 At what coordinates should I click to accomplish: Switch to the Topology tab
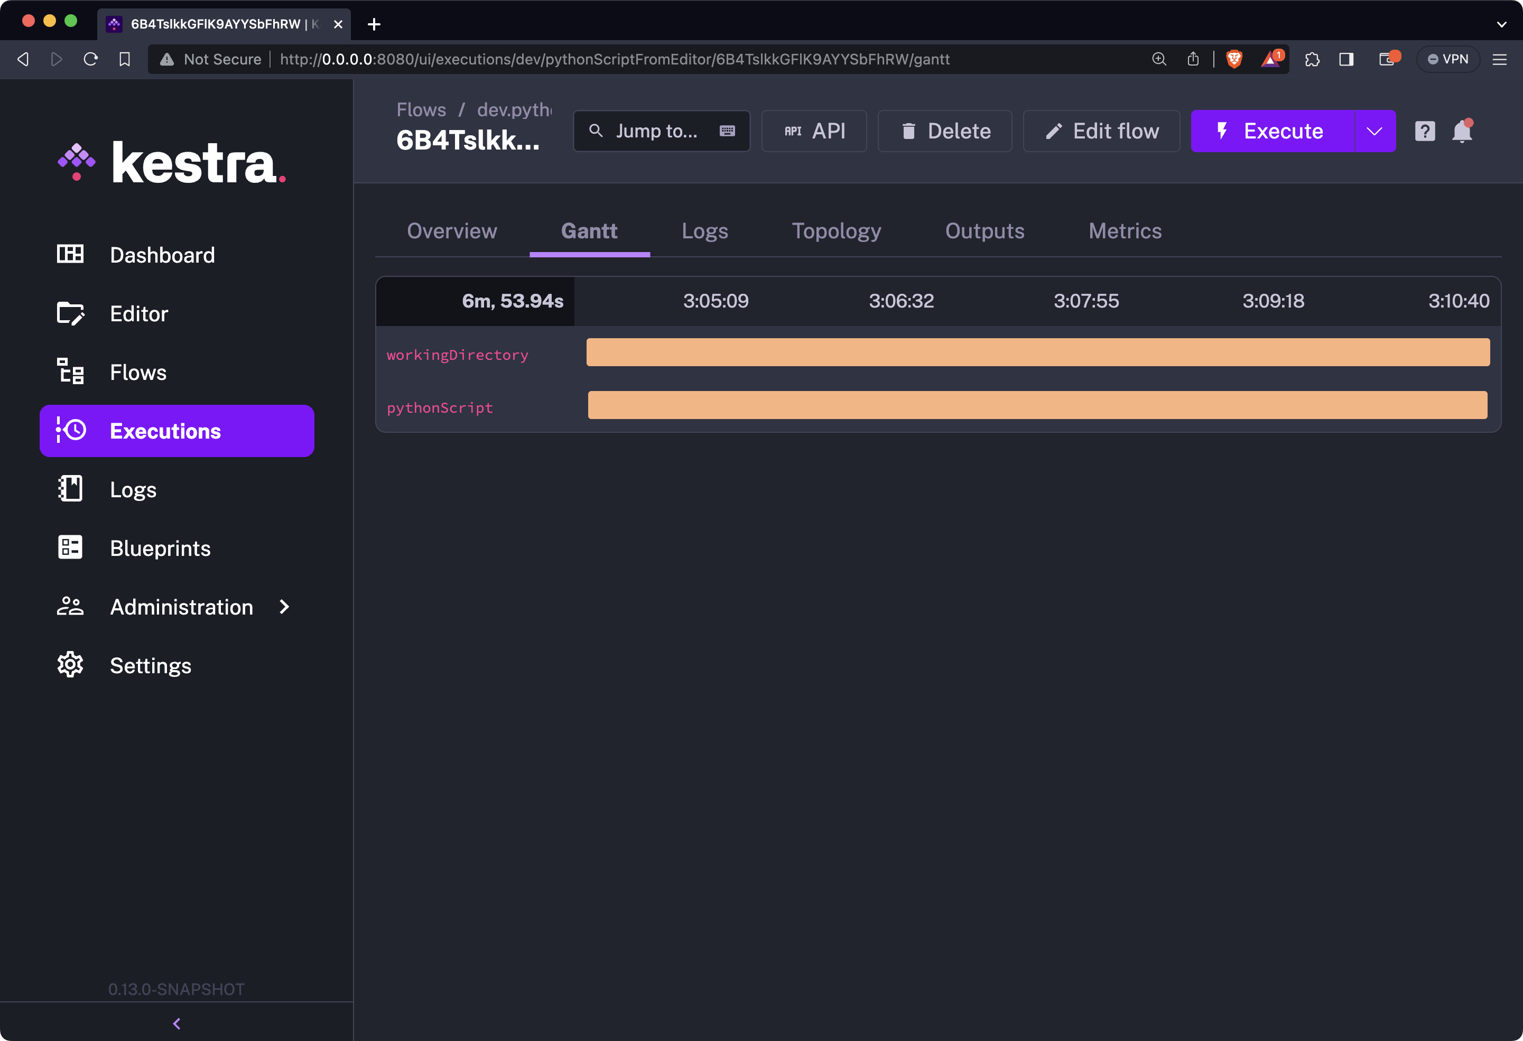click(x=836, y=230)
